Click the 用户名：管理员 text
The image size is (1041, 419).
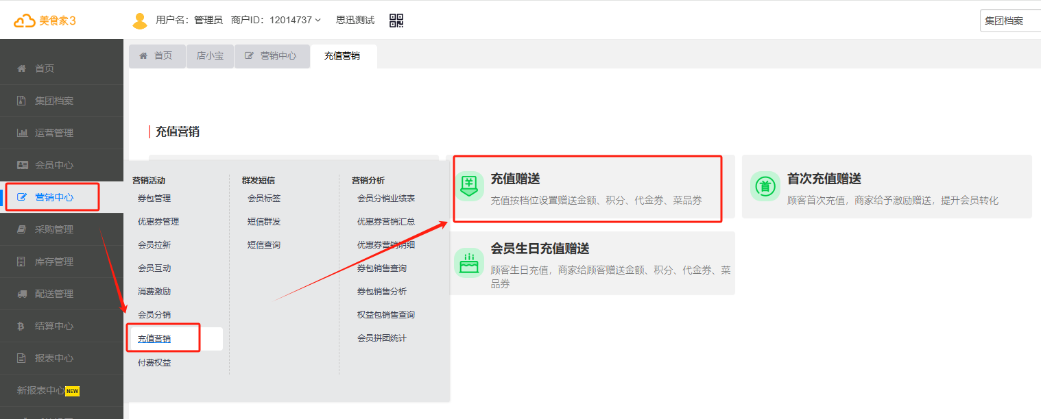click(189, 20)
